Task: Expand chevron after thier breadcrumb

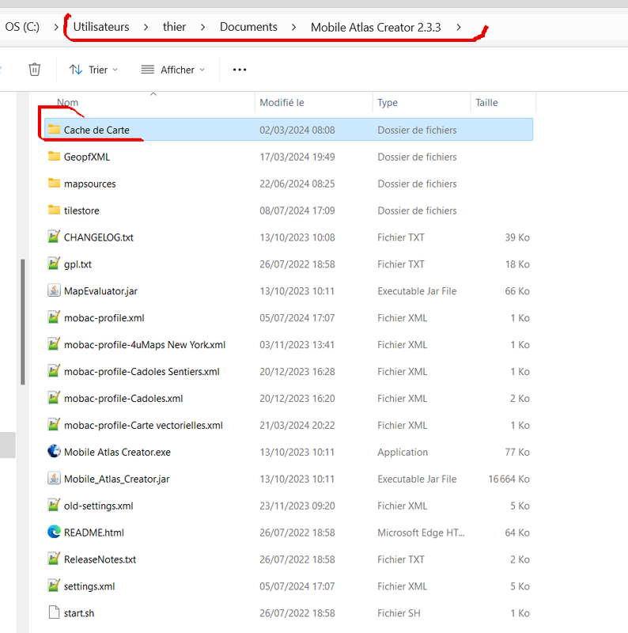Action: click(x=202, y=27)
